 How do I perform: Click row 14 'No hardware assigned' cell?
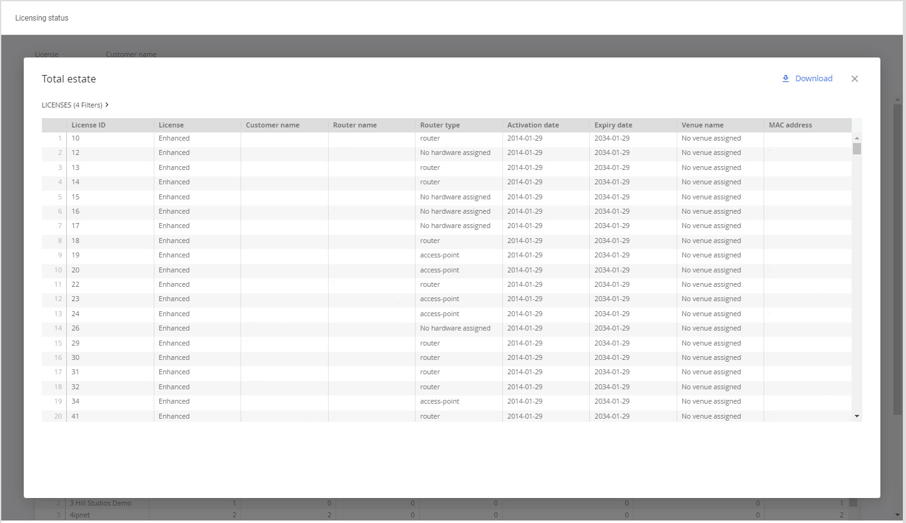point(455,328)
